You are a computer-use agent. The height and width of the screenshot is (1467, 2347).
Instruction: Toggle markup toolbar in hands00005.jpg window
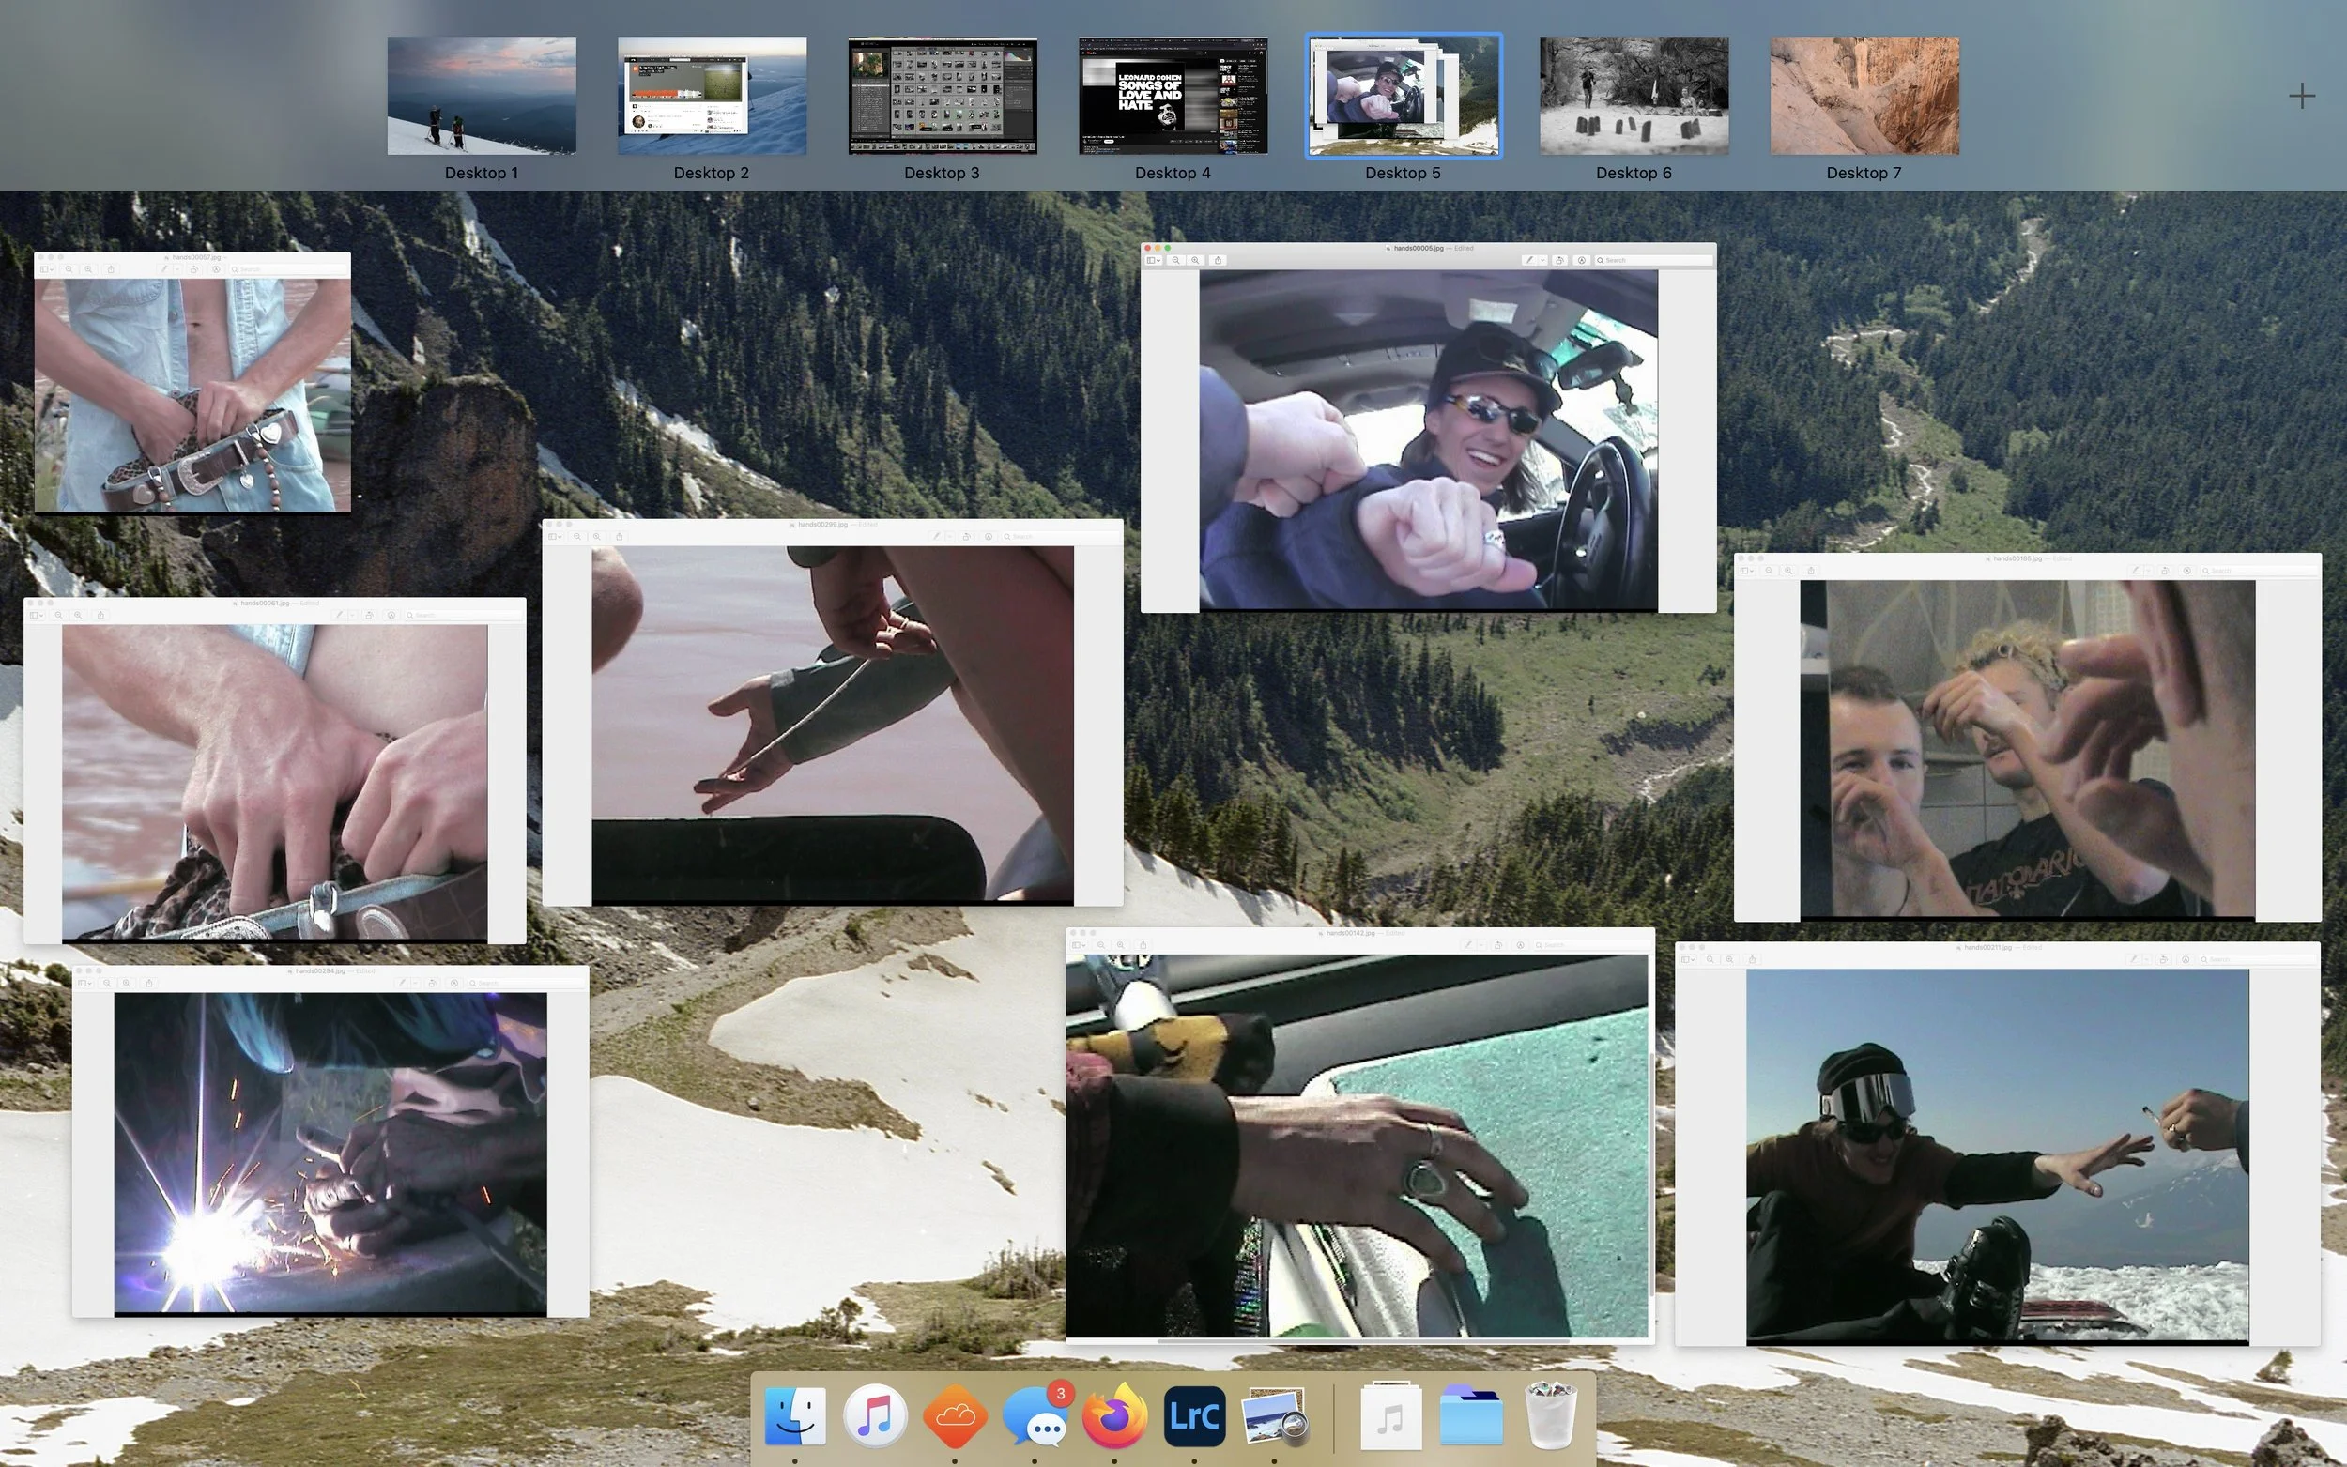1582,260
